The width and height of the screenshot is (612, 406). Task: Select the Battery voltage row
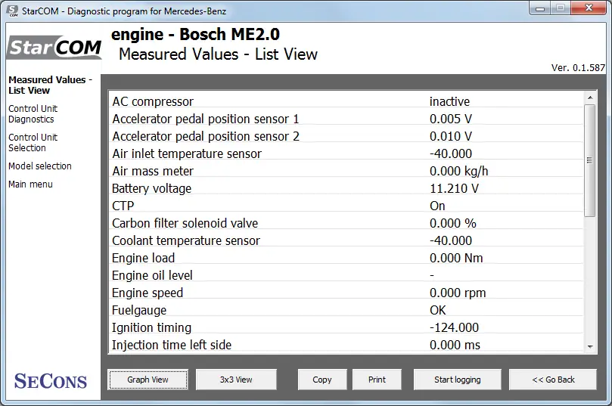[x=346, y=188]
